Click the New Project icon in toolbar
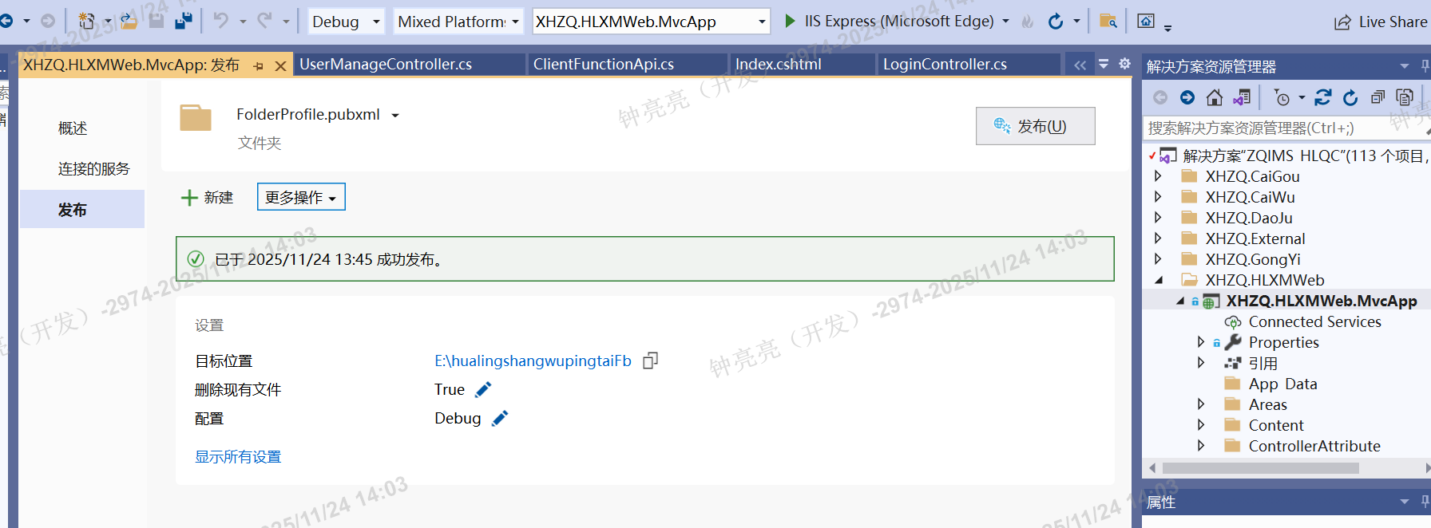This screenshot has height=528, width=1431. (87, 21)
